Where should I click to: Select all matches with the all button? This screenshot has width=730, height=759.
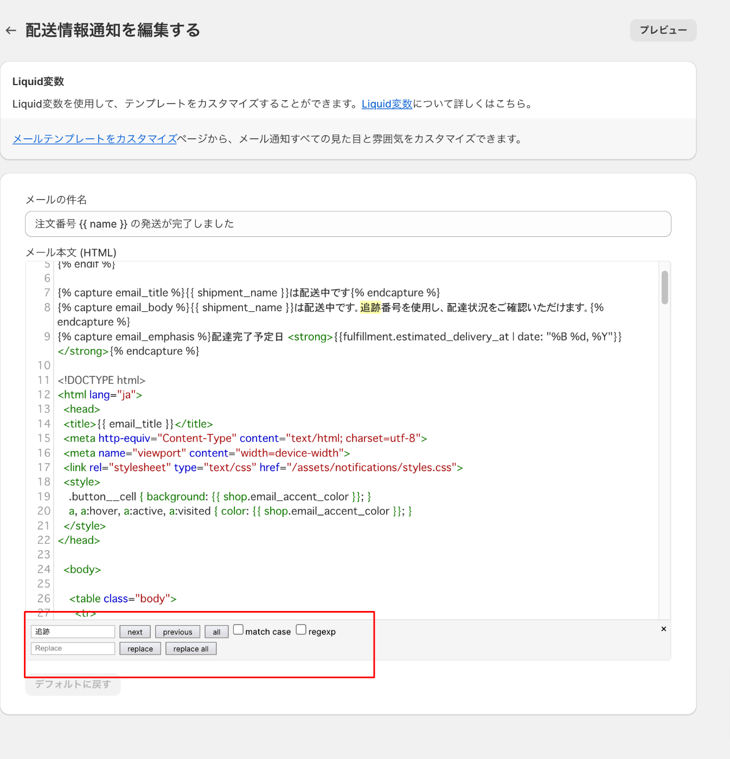216,632
